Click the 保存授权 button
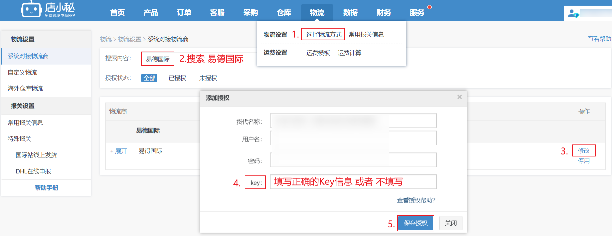 pos(416,223)
